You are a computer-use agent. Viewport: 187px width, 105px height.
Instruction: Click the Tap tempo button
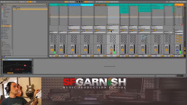[10, 2]
